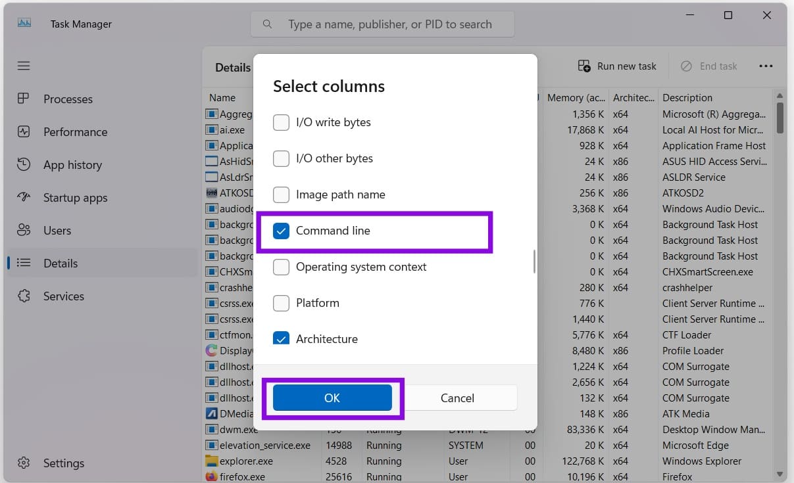
Task: Click the search magnifier icon
Action: click(x=267, y=24)
